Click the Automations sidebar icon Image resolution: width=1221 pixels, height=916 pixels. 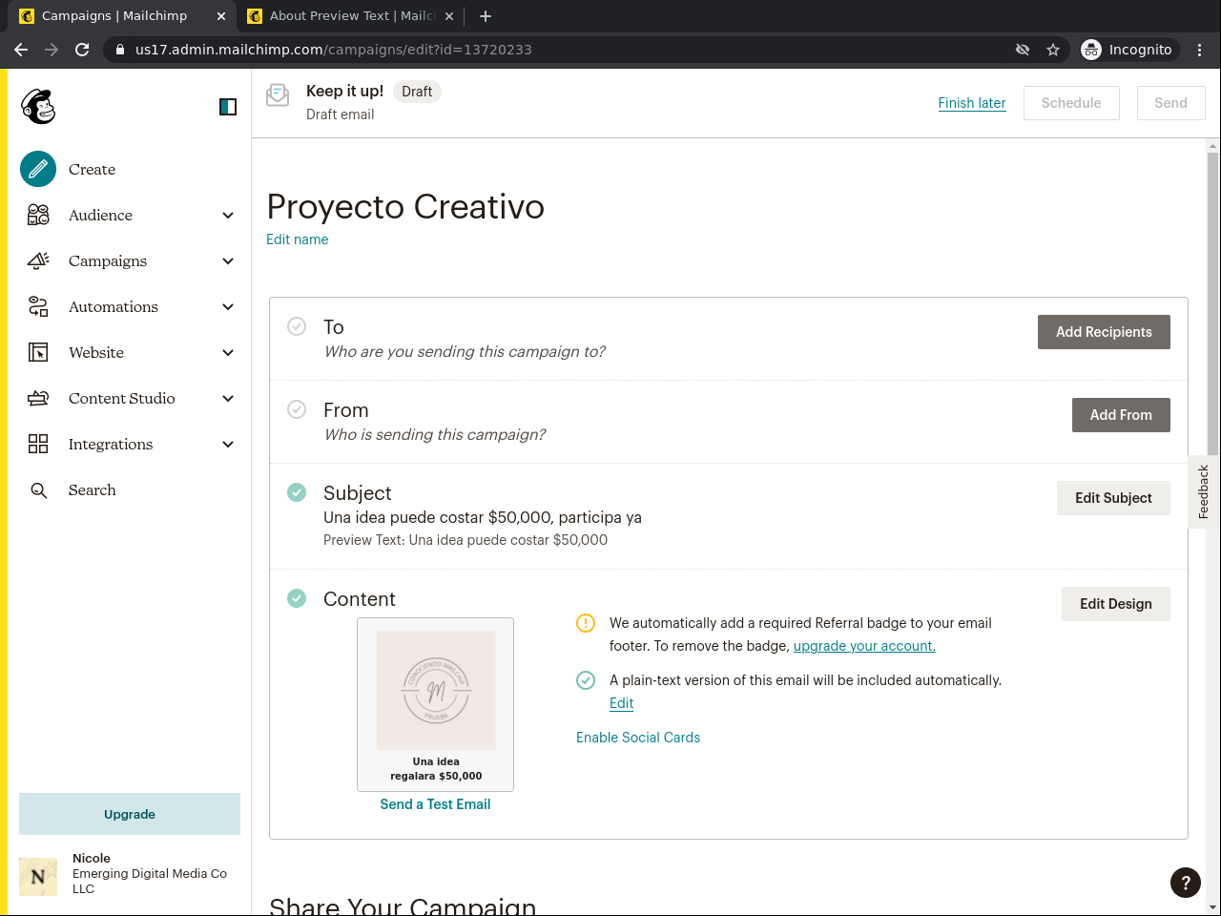(38, 306)
